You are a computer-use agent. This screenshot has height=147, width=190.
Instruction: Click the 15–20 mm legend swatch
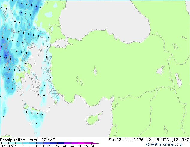click(x=46, y=143)
